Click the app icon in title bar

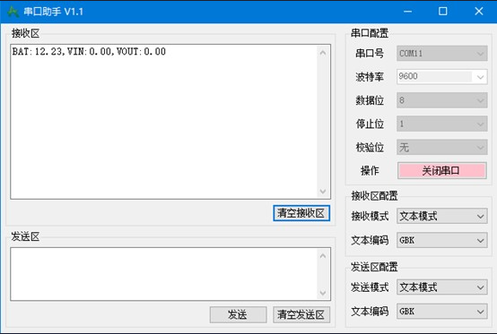coord(13,12)
